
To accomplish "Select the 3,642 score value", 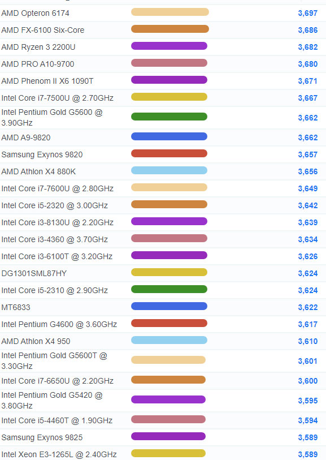I will pos(308,206).
